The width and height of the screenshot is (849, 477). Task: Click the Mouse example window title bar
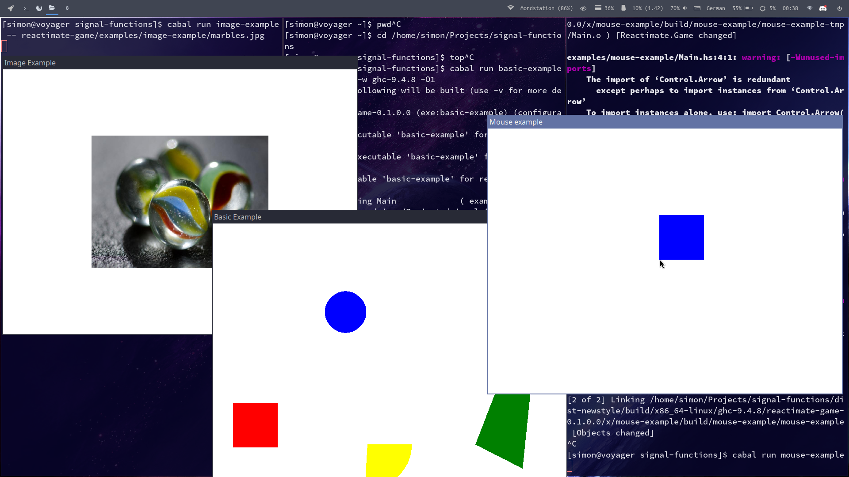point(665,122)
